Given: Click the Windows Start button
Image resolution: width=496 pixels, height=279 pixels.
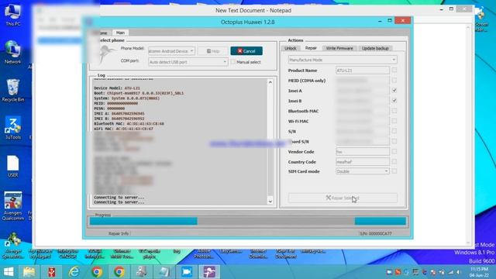Looking at the screenshot, I should [x=9, y=272].
